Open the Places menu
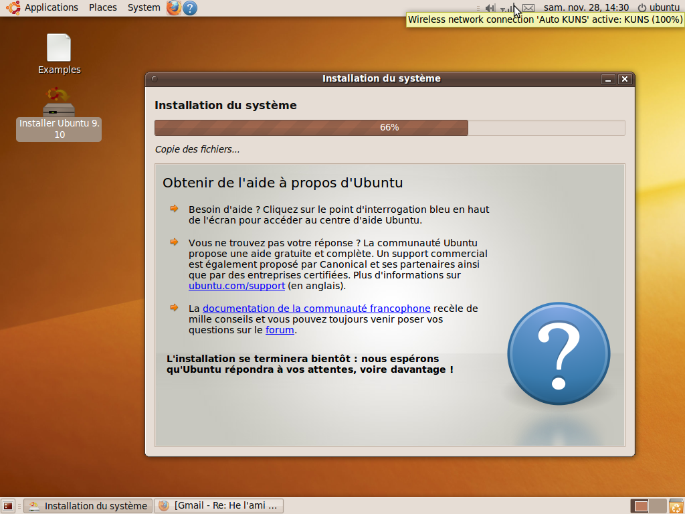This screenshot has width=685, height=514. coord(103,7)
